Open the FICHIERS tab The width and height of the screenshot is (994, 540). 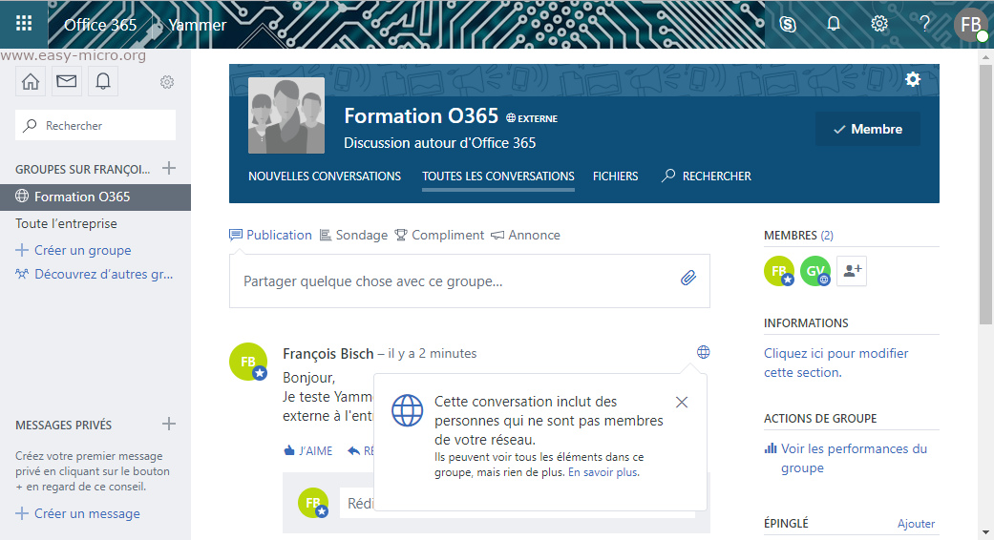pos(616,176)
